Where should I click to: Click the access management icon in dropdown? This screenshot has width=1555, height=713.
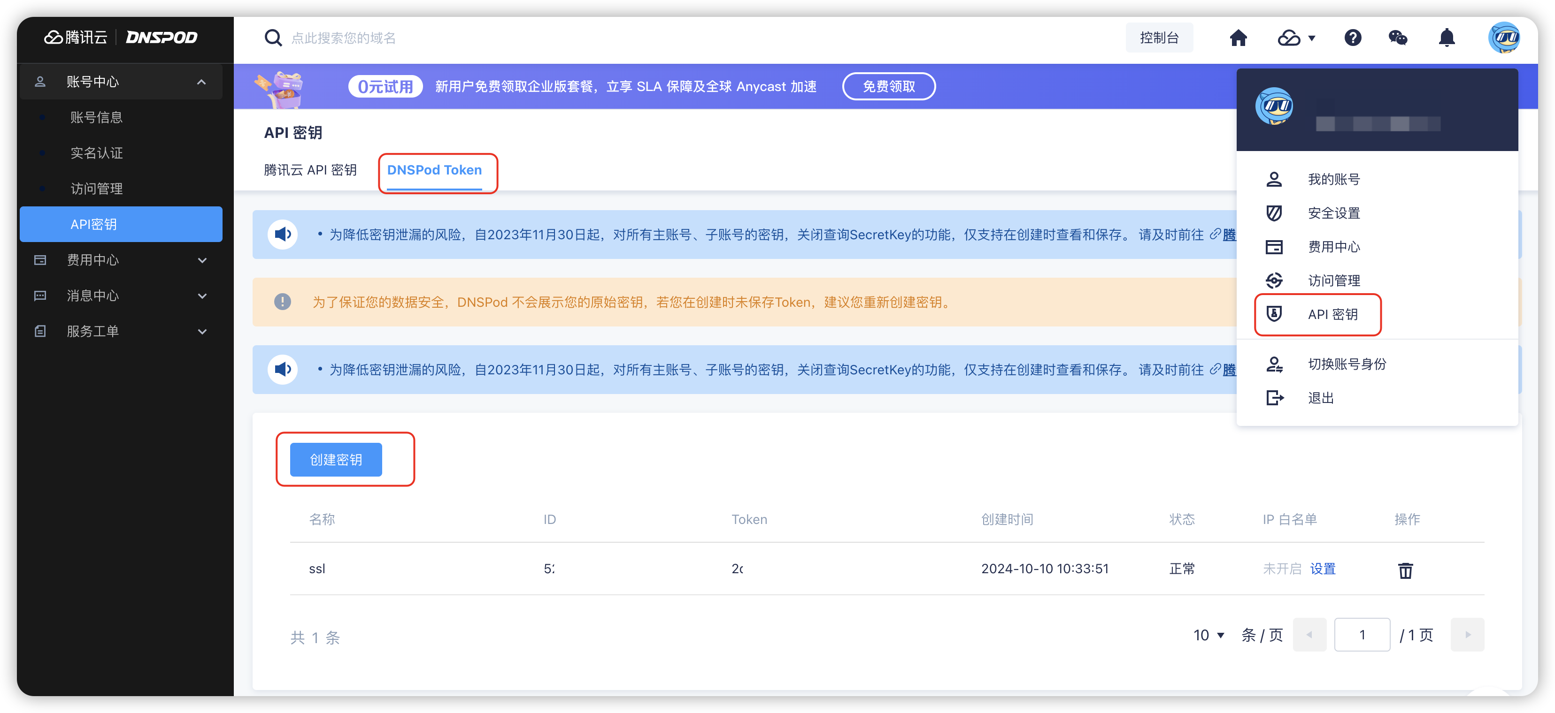[x=1274, y=281]
